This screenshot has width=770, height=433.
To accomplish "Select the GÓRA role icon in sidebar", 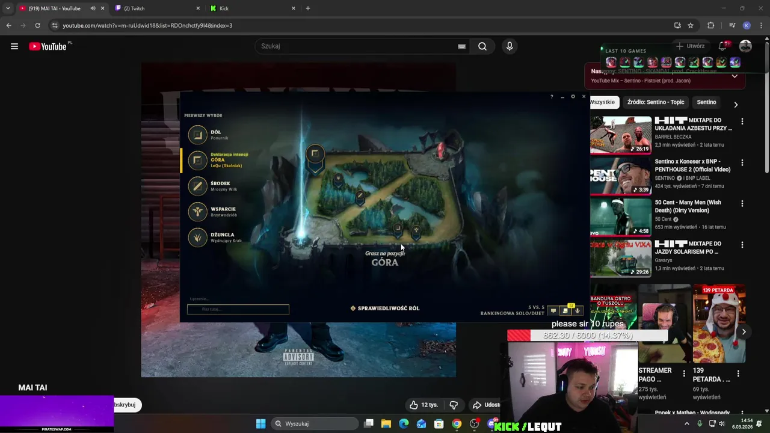I will (197, 160).
